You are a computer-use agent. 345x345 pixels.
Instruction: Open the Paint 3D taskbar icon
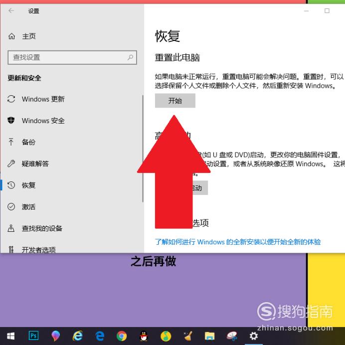pyautogui.click(x=55, y=336)
